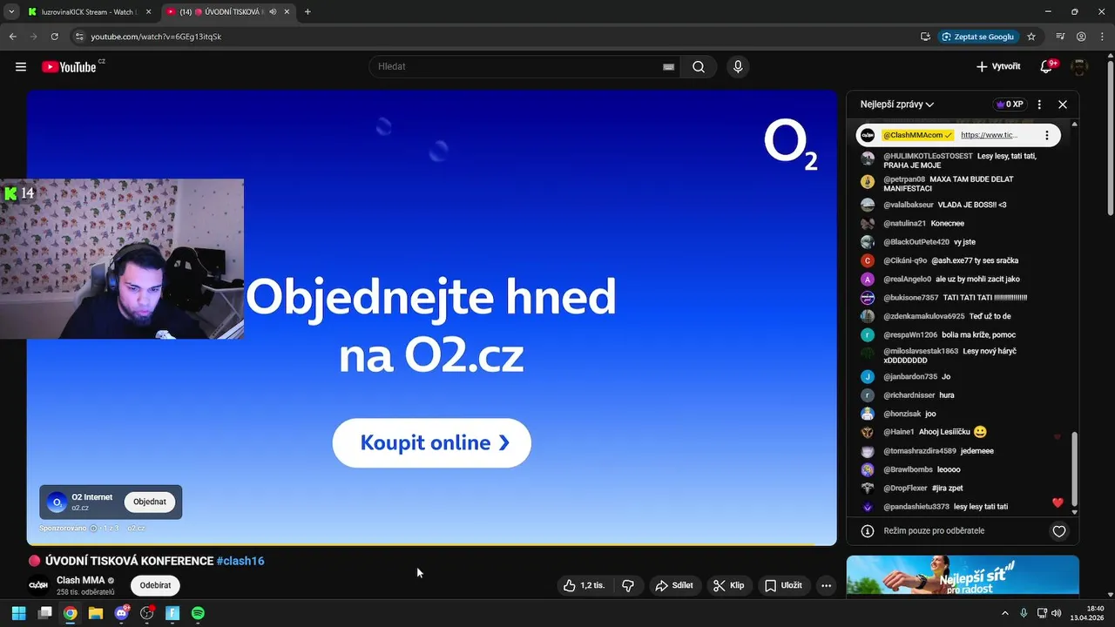1115x627 pixels.
Task: Reload the page in Chrome
Action: point(54,37)
